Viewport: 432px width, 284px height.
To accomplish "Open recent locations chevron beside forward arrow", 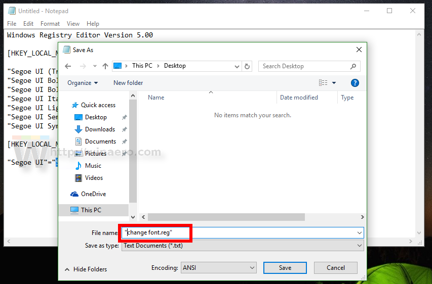I will coord(95,66).
